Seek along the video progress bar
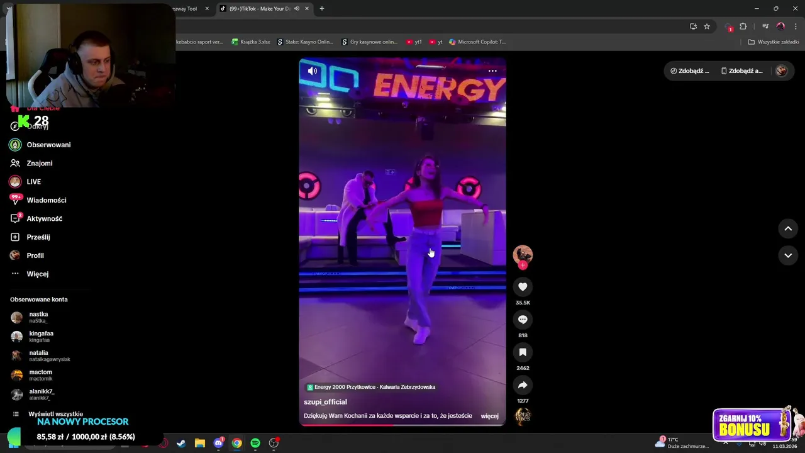This screenshot has height=453, width=805. click(402, 425)
